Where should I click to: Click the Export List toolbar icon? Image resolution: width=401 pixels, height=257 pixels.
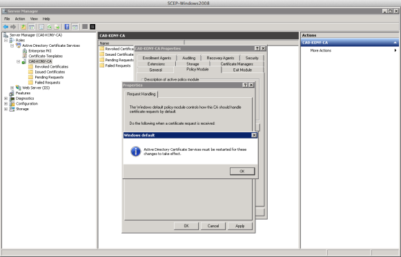pos(57,27)
